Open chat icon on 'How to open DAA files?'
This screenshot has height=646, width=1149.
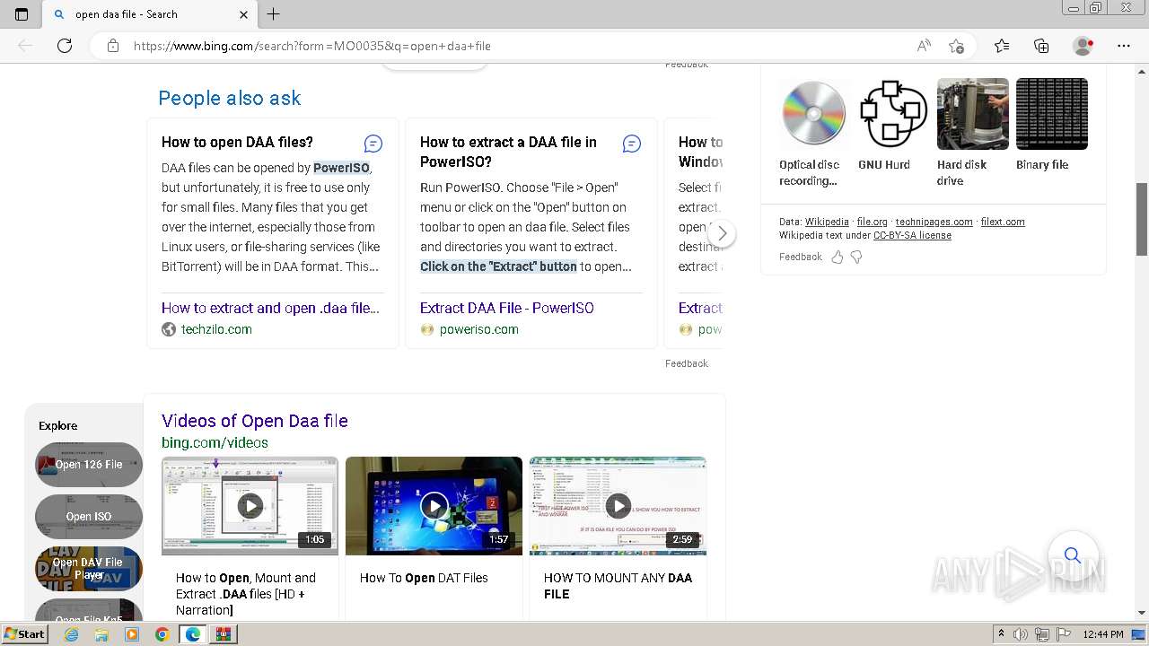click(373, 144)
